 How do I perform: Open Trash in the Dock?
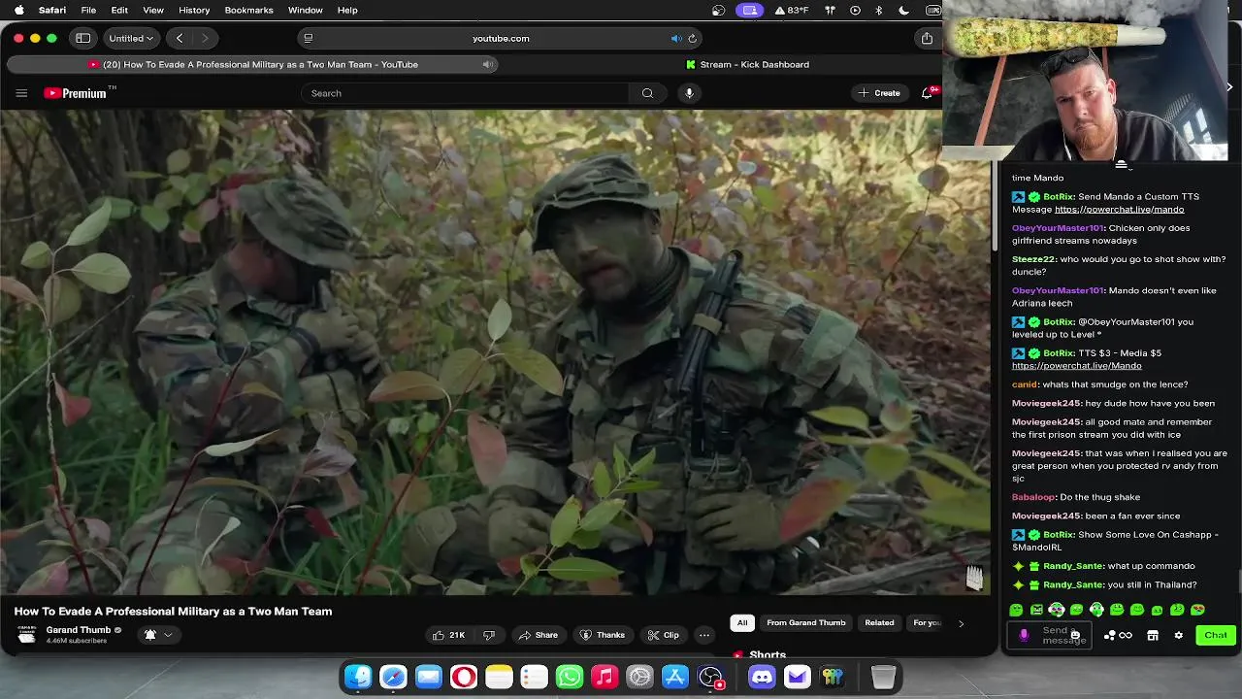tap(883, 677)
